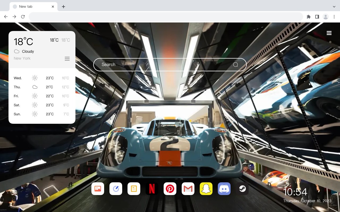Click the Saturday sunny forecast icon
Image resolution: width=340 pixels, height=212 pixels.
tap(35, 105)
